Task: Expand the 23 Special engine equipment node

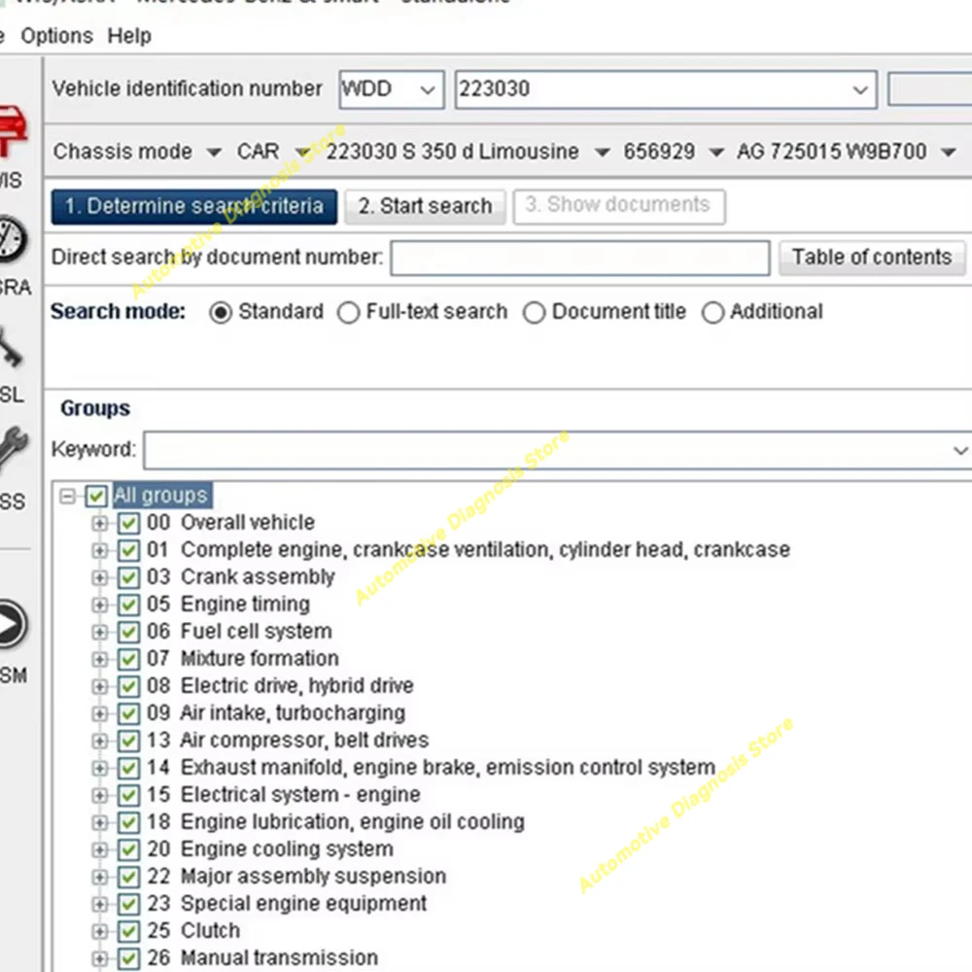Action: point(99,904)
